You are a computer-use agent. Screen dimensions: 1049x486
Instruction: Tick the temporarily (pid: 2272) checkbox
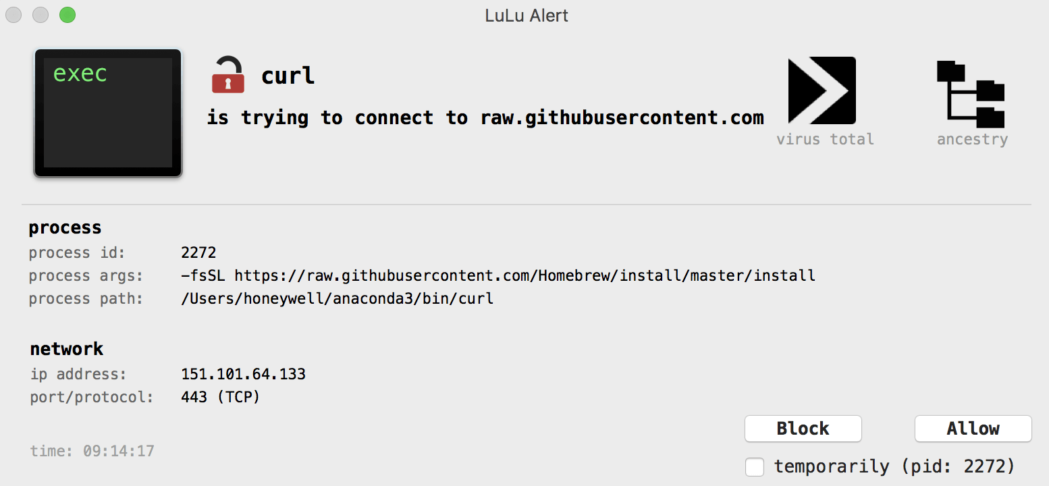pyautogui.click(x=755, y=467)
